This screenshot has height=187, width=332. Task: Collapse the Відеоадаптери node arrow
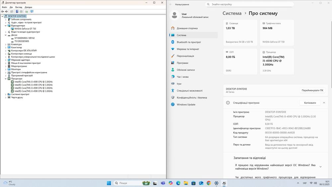pos(6,26)
